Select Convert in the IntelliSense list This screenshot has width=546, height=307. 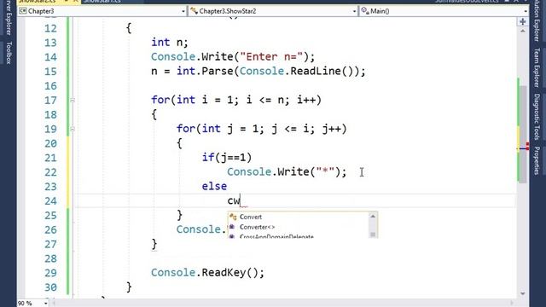coord(251,217)
